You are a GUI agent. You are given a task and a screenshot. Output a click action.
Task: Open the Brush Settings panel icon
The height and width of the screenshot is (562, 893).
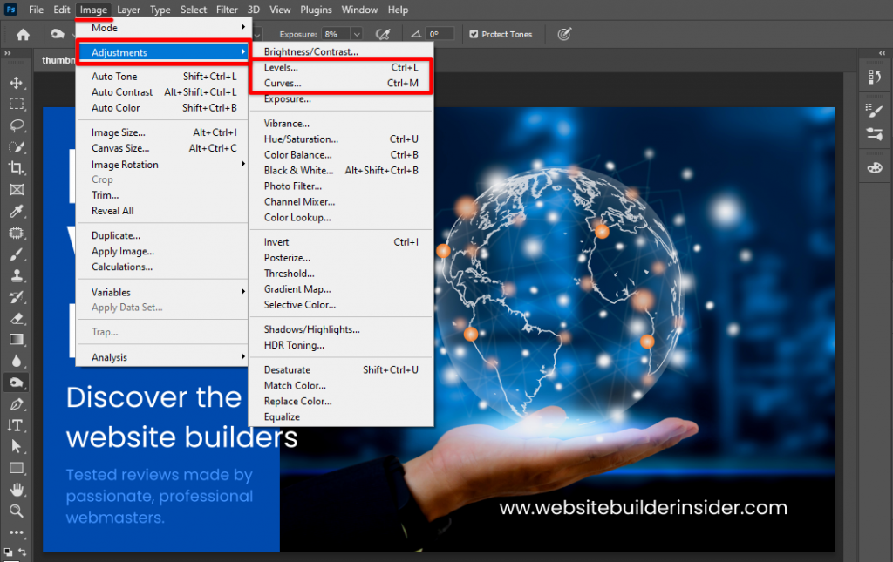point(874,110)
